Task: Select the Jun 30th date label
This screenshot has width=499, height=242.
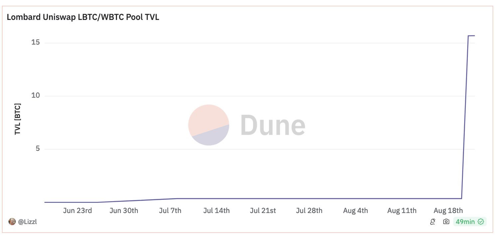Action: (x=124, y=211)
